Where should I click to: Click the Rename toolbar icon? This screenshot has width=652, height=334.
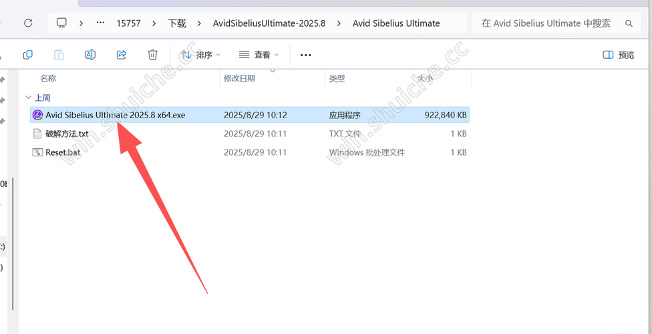point(90,55)
